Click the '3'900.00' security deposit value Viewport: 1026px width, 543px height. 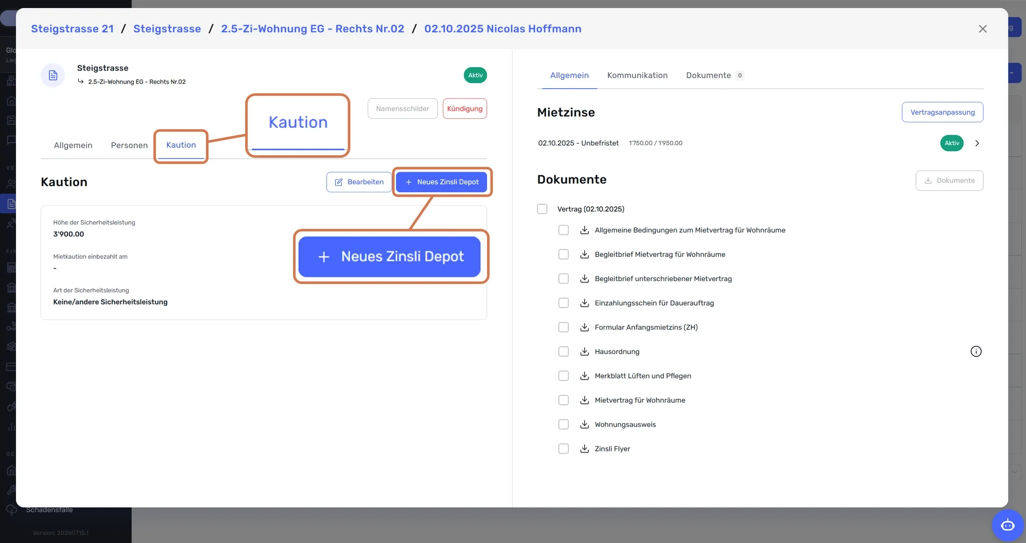(69, 234)
